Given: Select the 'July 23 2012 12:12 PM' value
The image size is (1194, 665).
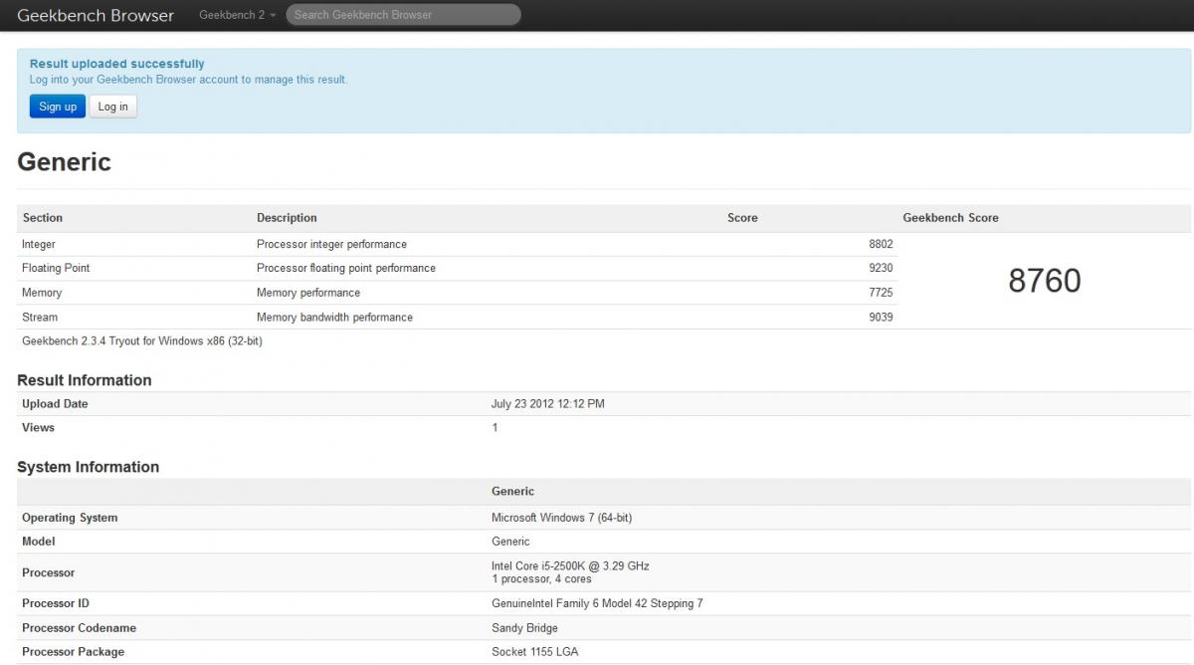Looking at the screenshot, I should coord(547,404).
